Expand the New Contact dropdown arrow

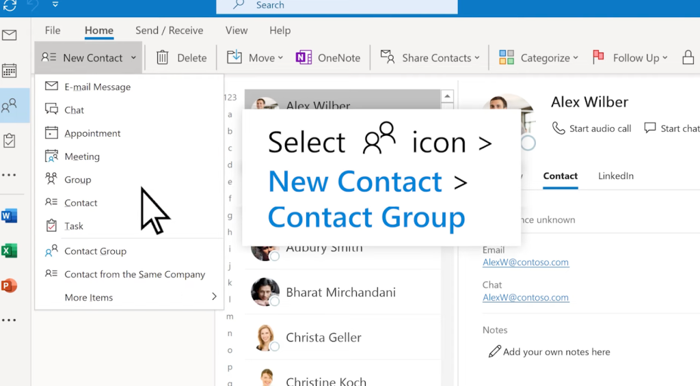pos(133,58)
